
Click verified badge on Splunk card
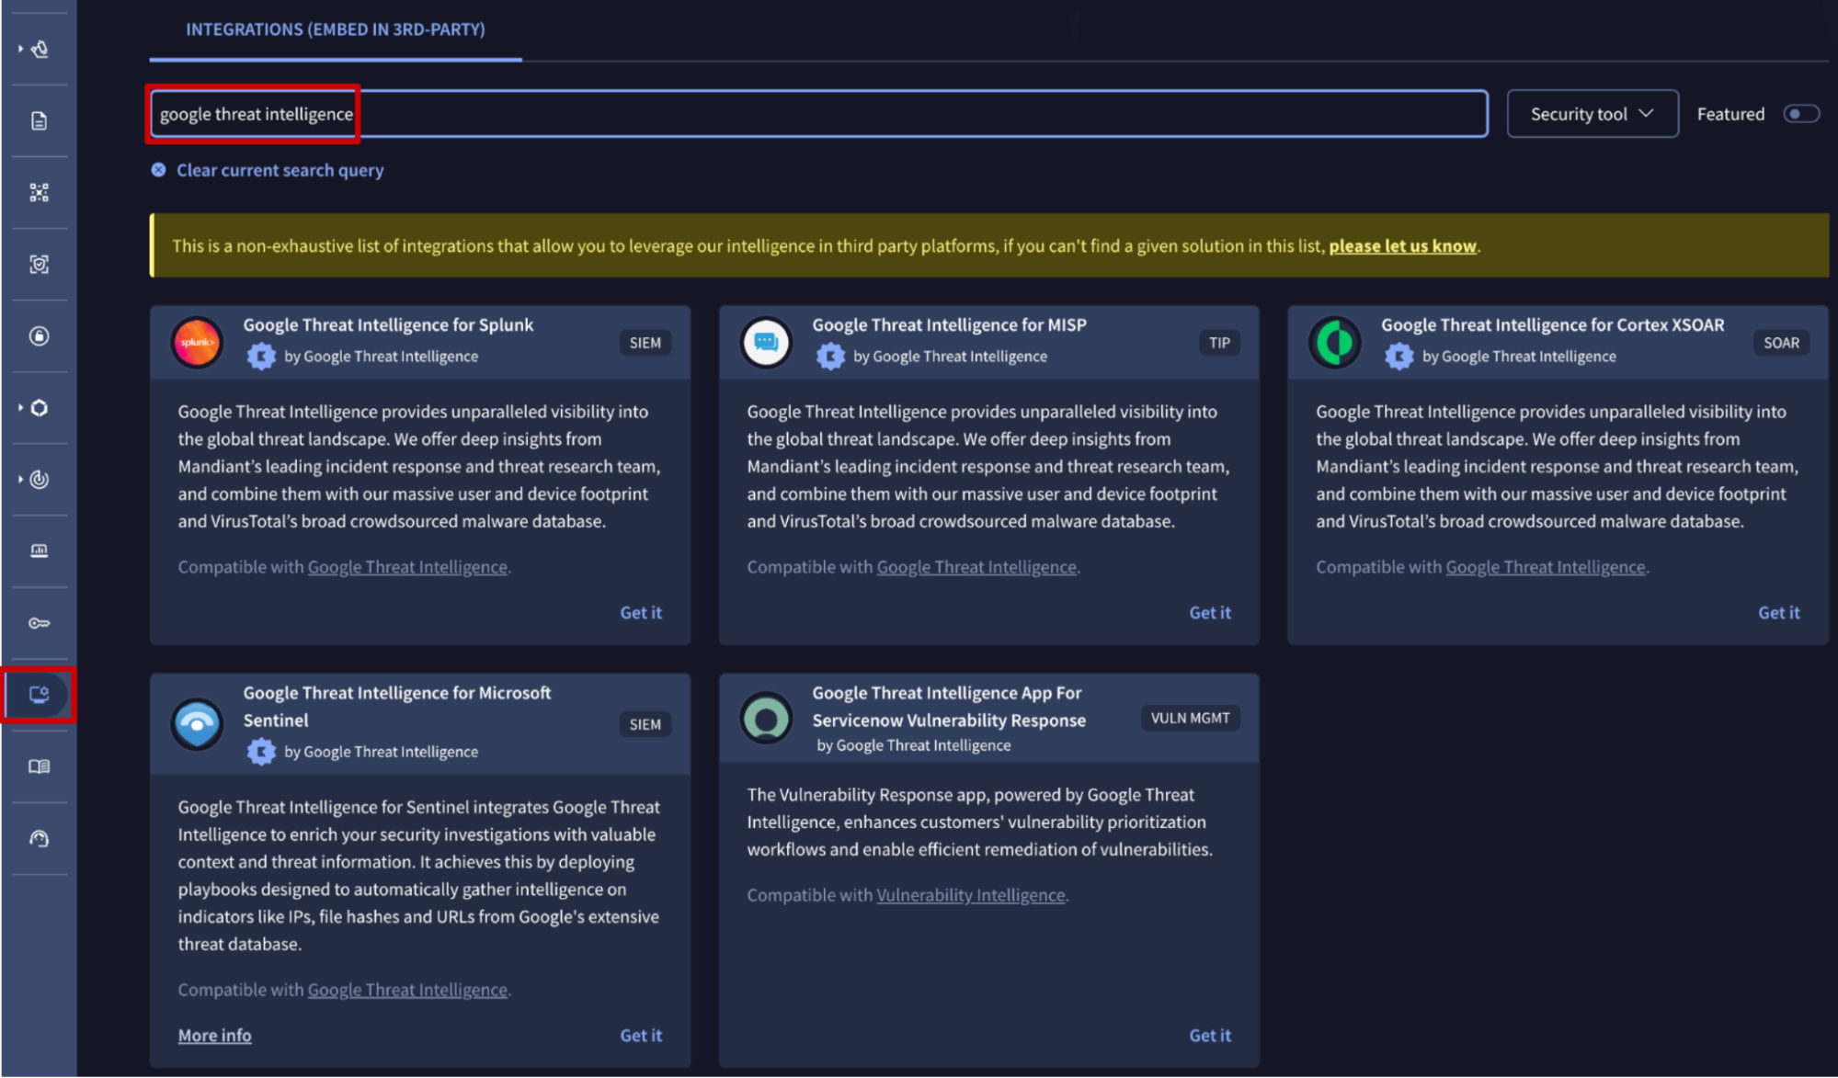click(261, 357)
